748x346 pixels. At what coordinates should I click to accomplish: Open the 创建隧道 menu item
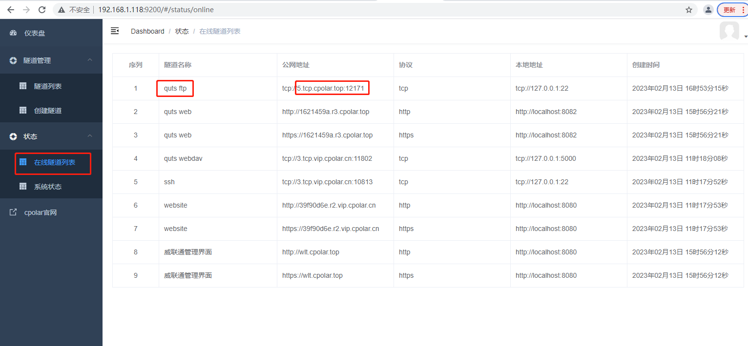tap(51, 111)
